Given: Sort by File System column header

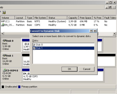Looking at the screenshot, I should click(40, 18).
